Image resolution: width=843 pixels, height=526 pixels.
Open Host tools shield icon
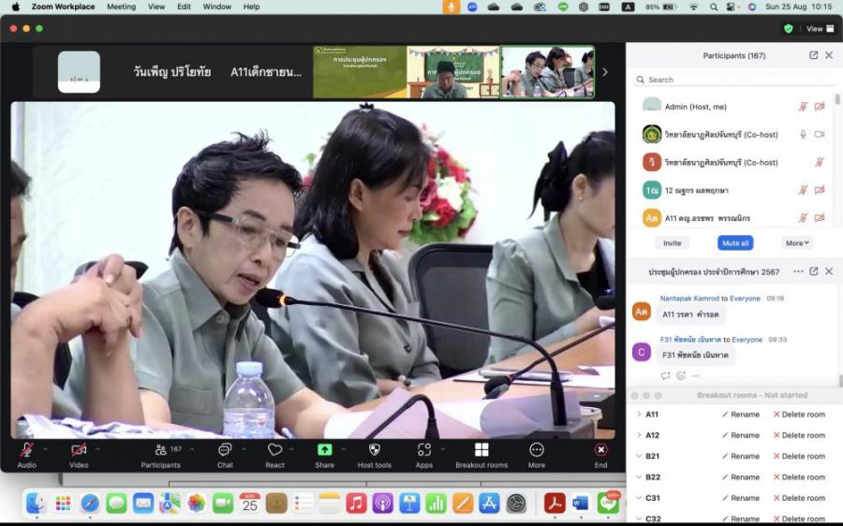pos(374,450)
